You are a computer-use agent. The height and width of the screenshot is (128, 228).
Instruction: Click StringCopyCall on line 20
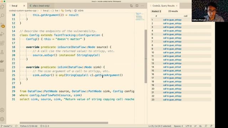coord(88,55)
